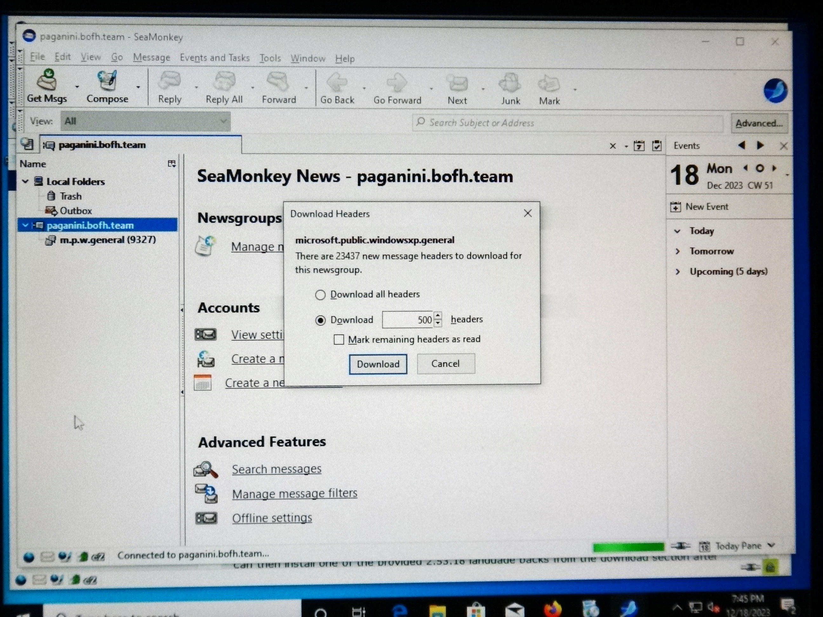Open the Get Msgs dropdown arrow
This screenshot has height=617, width=823.
point(77,87)
